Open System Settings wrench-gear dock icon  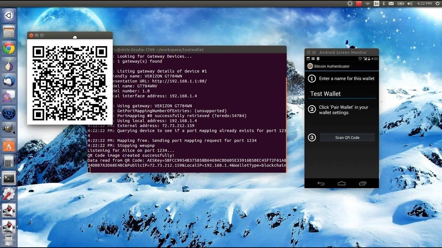click(x=9, y=194)
